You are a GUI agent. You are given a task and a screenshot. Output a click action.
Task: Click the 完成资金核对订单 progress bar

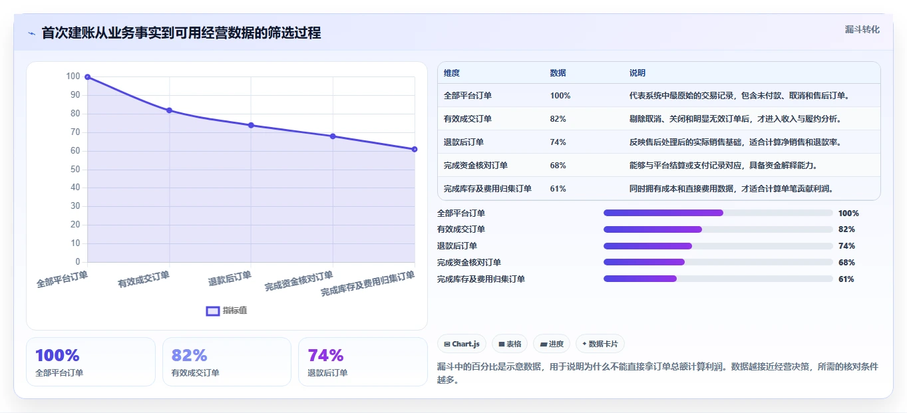(718, 263)
